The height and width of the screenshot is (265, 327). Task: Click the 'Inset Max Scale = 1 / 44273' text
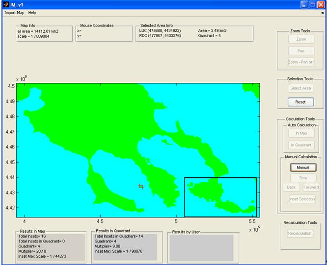click(x=42, y=256)
